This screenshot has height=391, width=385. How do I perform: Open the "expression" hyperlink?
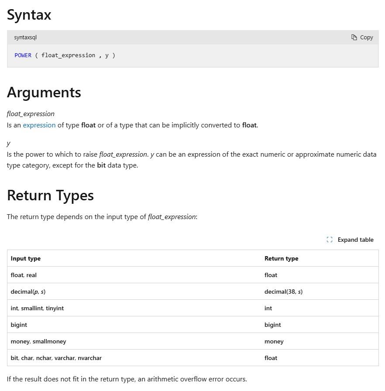click(39, 125)
